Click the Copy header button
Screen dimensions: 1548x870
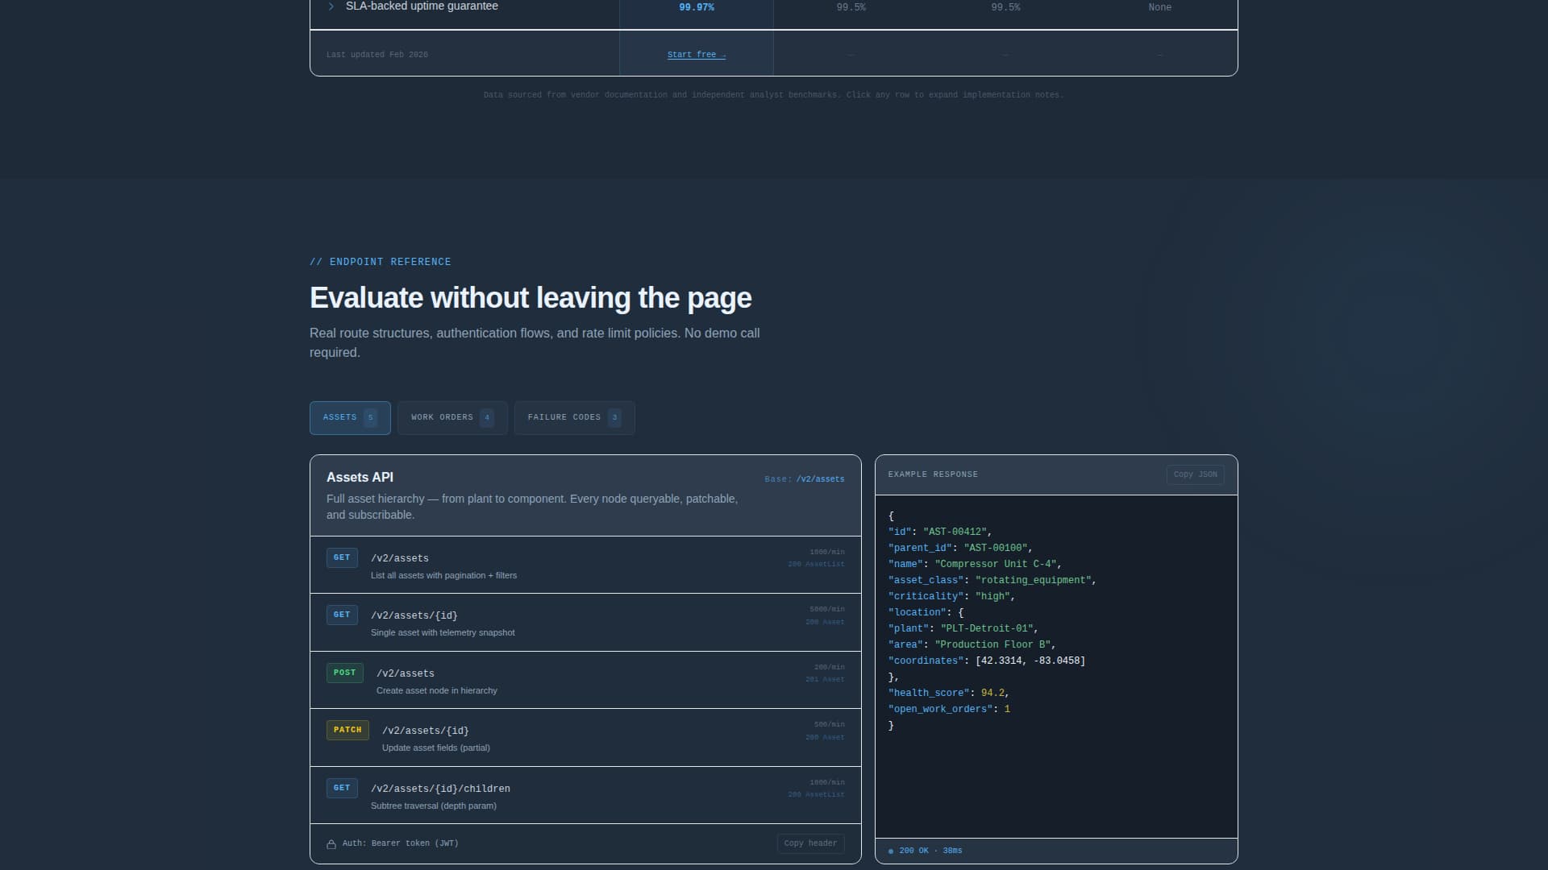click(x=810, y=843)
